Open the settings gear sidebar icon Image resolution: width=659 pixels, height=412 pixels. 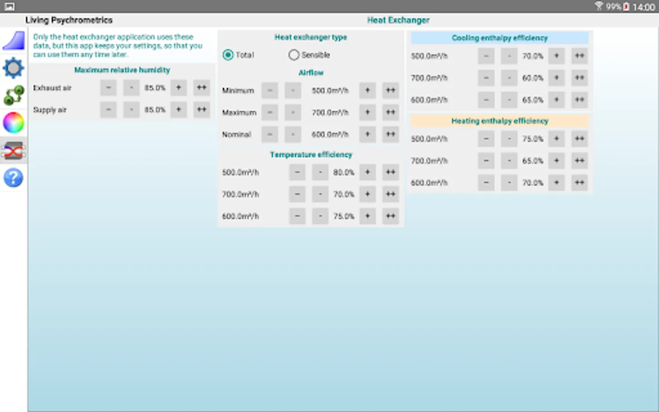click(x=13, y=68)
